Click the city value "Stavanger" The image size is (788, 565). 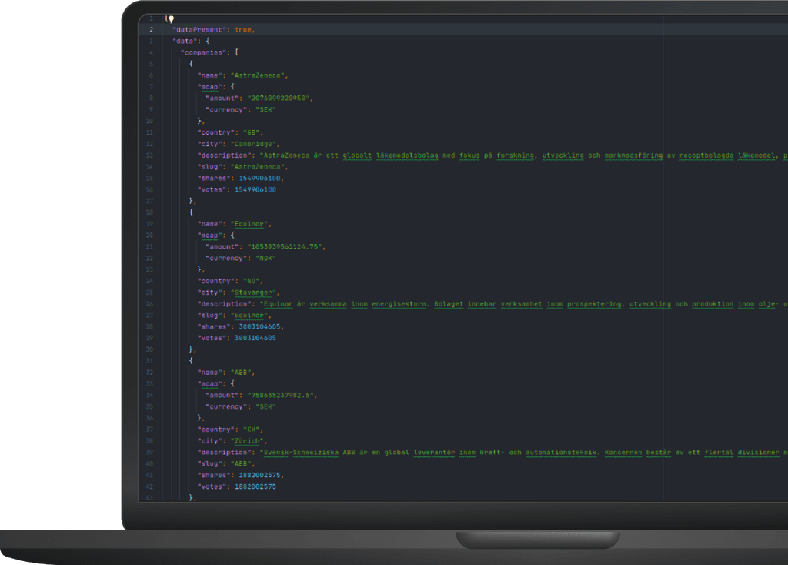click(253, 293)
